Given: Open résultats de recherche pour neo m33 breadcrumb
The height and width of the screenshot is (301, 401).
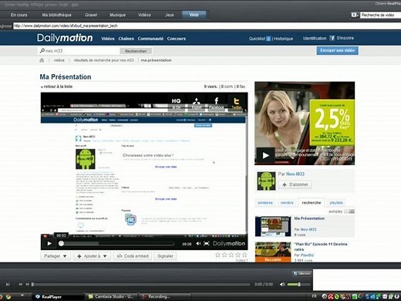Looking at the screenshot, I should coord(103,60).
